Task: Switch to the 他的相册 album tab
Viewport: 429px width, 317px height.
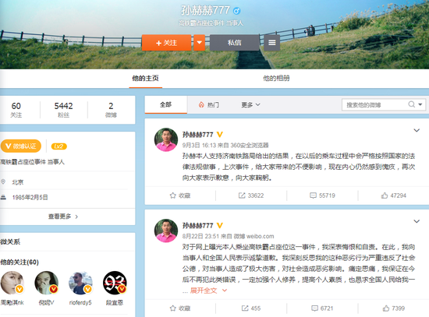Action: (276, 79)
